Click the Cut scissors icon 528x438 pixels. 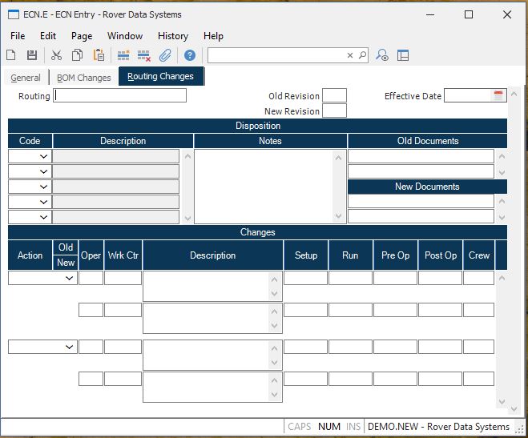coord(56,55)
